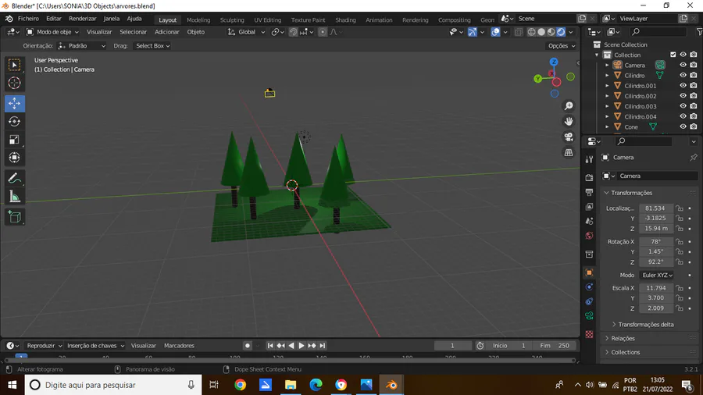This screenshot has width=703, height=395.
Task: Toggle lock on Location X
Action: tap(680, 208)
